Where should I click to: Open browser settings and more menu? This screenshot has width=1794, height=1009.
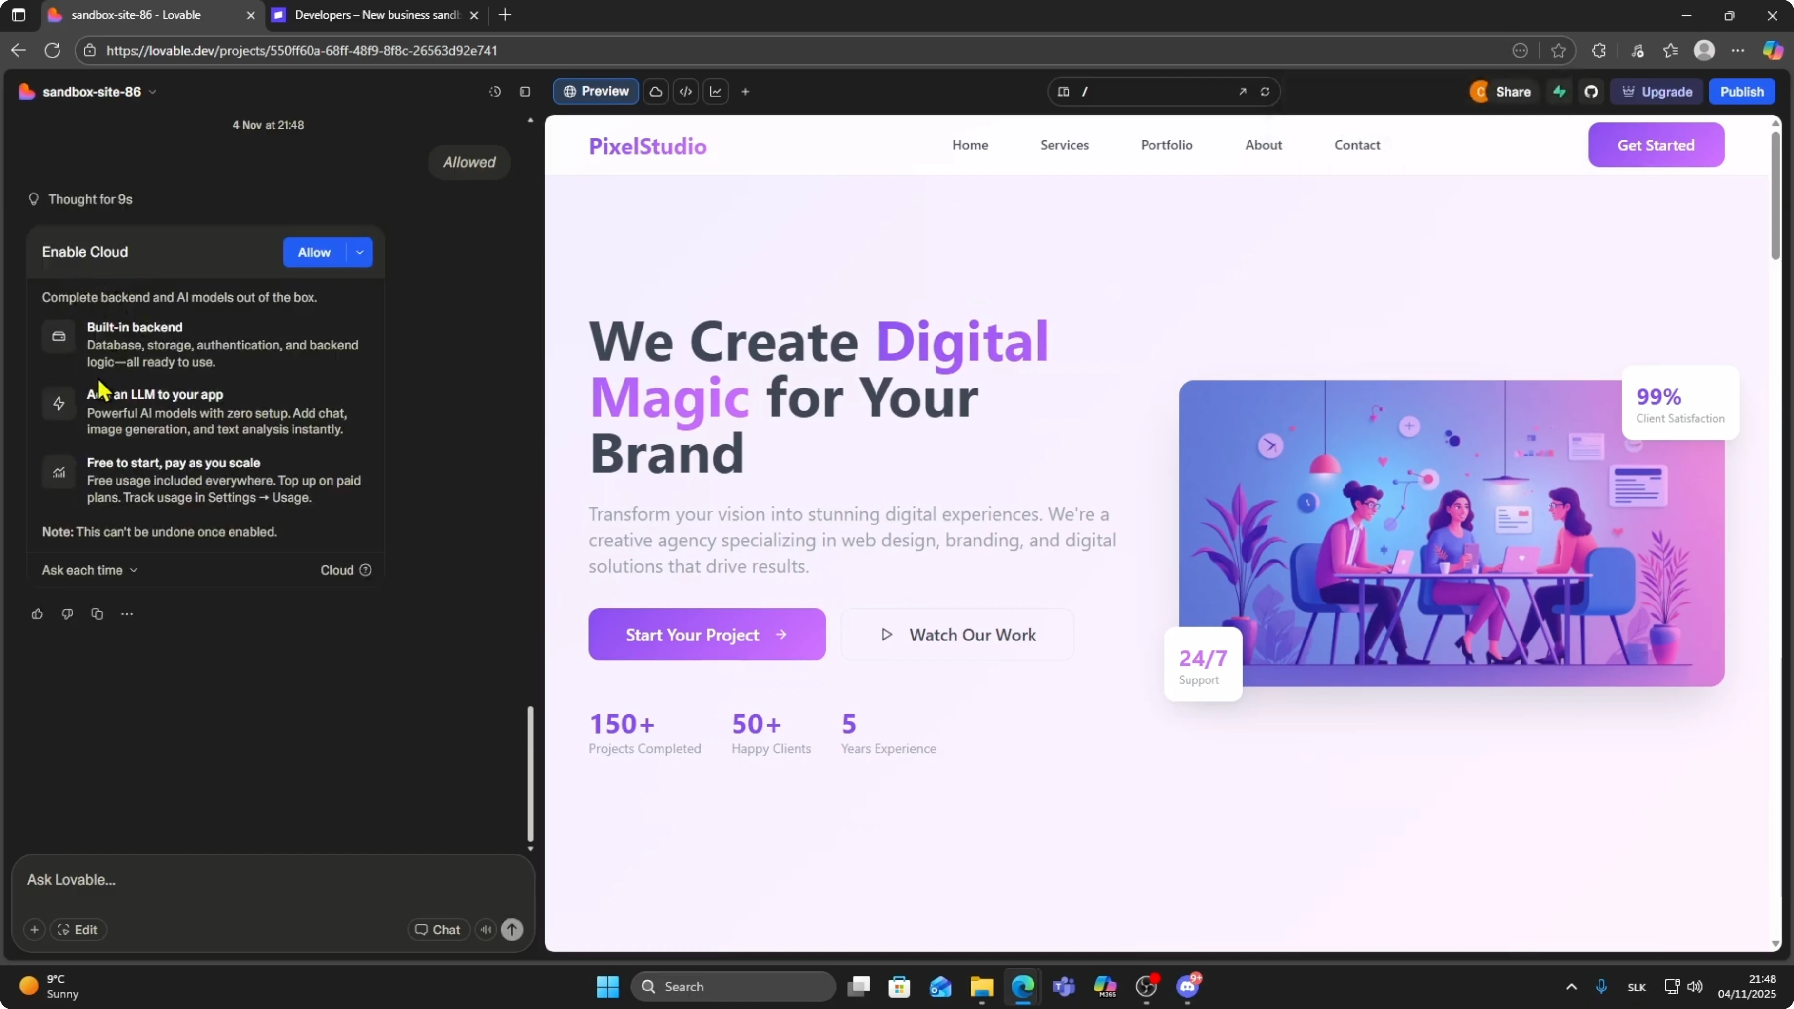pyautogui.click(x=1737, y=50)
